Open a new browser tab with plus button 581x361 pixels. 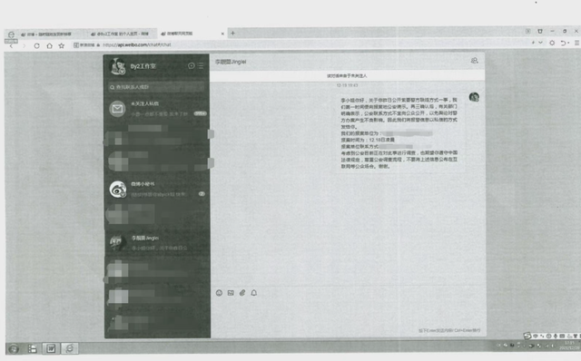232,34
